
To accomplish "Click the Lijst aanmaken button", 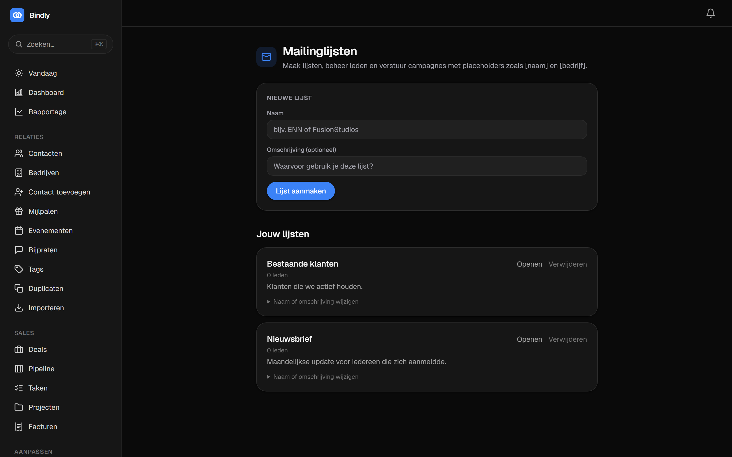I will click(301, 191).
